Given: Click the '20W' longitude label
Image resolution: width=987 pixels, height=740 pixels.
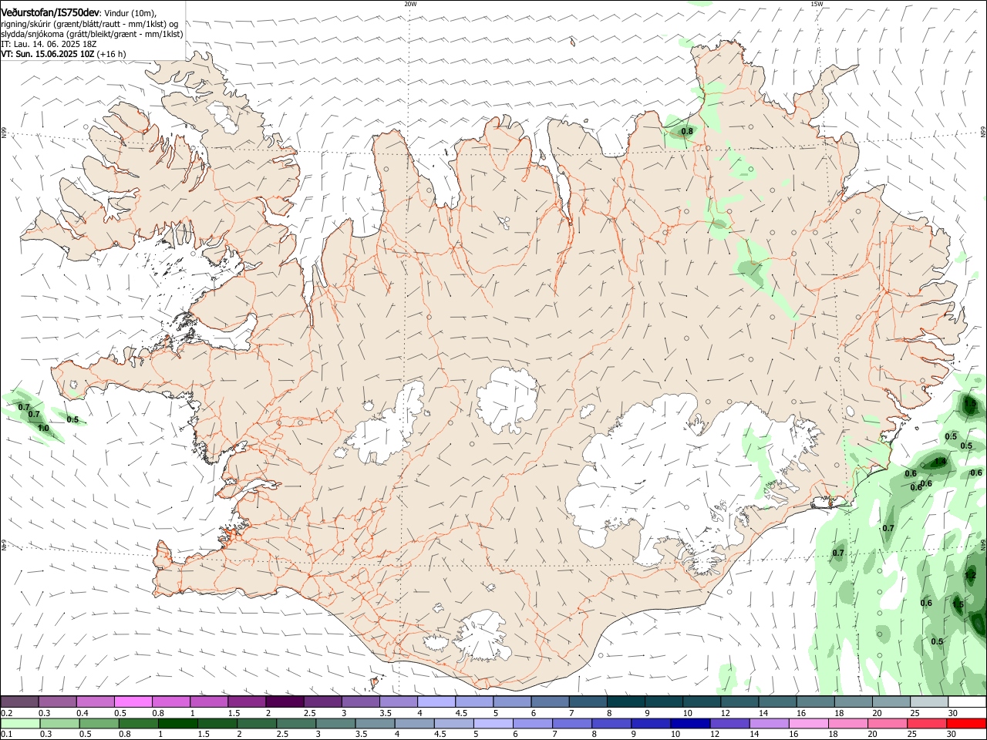Looking at the screenshot, I should tap(410, 4).
